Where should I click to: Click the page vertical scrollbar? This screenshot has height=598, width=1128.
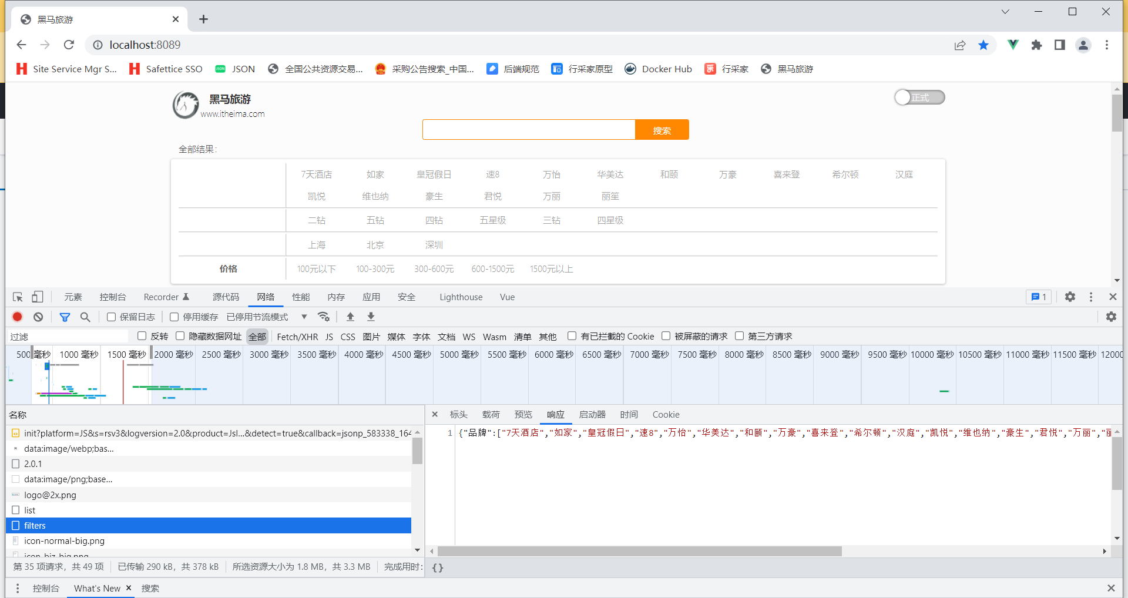click(x=1117, y=113)
